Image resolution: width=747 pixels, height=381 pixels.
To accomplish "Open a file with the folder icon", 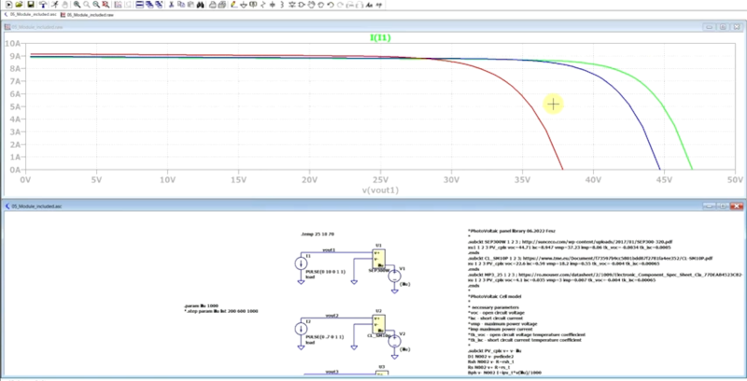I will tap(20, 5).
